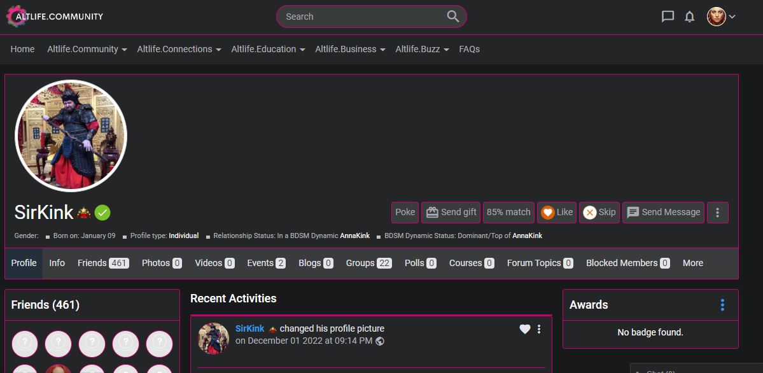The image size is (763, 373).
Task: Expand the account avatar dropdown
Action: click(722, 17)
